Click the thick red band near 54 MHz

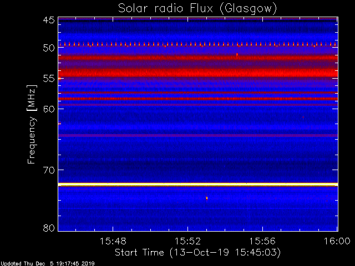(198, 73)
